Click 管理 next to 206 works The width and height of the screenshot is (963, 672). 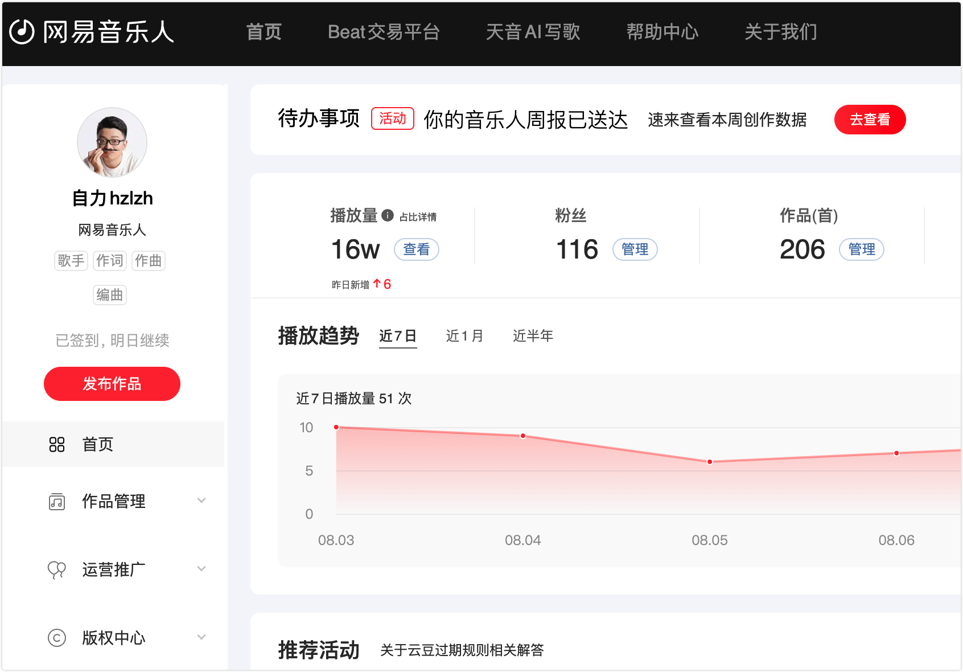click(862, 249)
